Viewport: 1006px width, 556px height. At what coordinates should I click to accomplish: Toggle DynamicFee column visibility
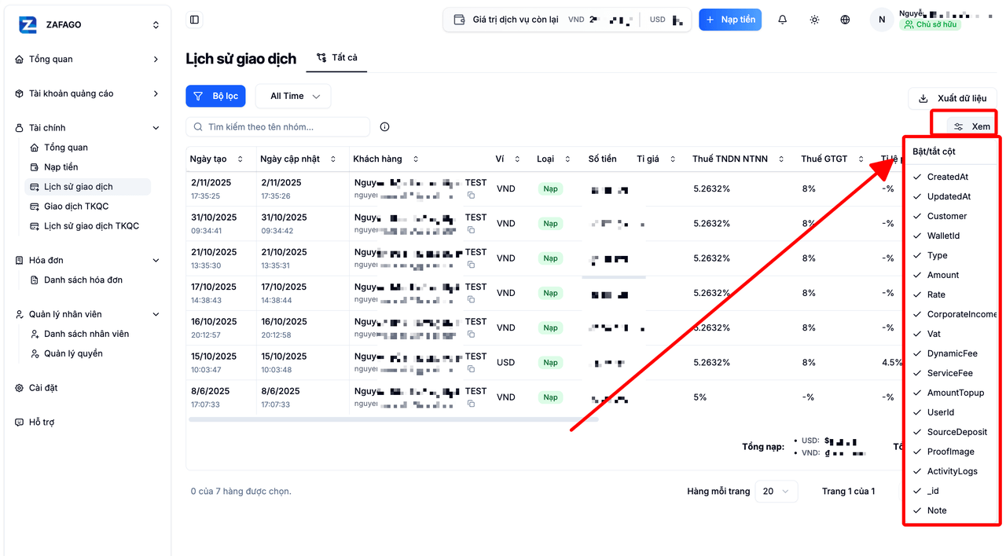click(951, 353)
